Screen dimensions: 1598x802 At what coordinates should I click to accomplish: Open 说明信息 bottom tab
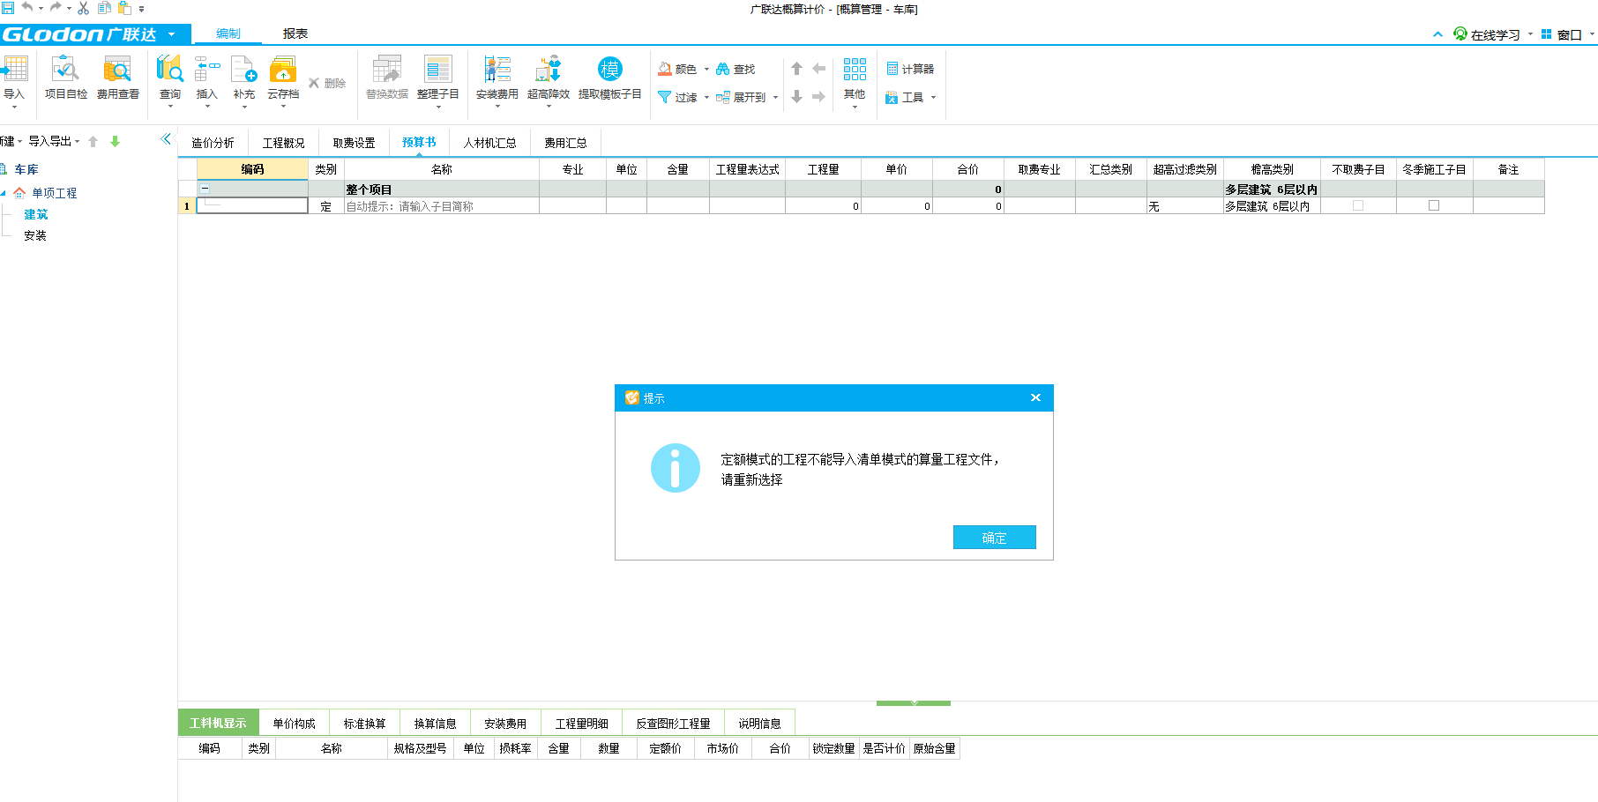pyautogui.click(x=760, y=724)
